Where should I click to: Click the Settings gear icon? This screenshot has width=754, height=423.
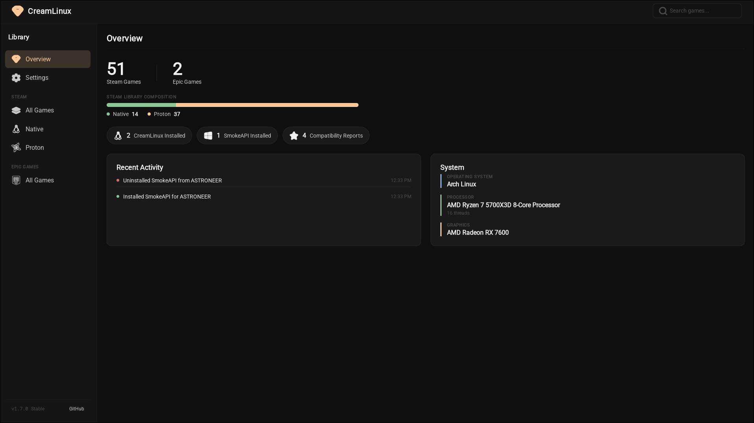point(16,78)
